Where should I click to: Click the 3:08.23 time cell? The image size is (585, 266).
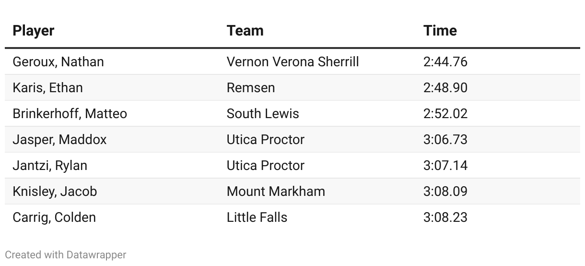click(445, 218)
